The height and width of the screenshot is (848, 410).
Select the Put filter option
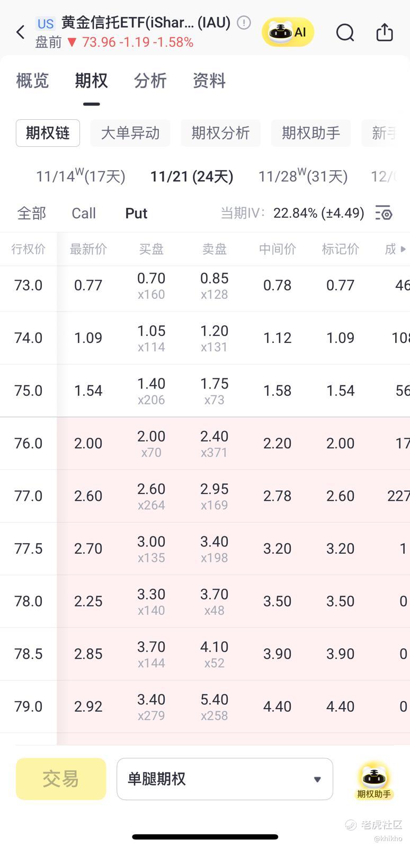point(136,213)
